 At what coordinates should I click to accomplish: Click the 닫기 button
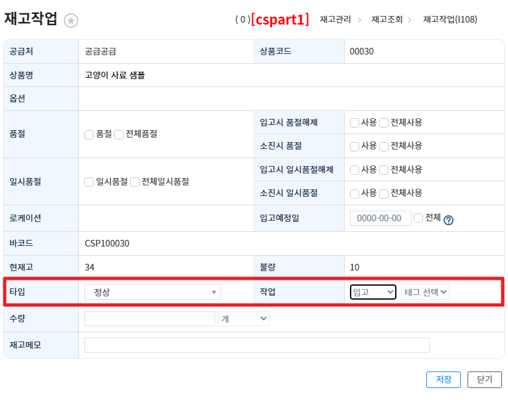(484, 379)
